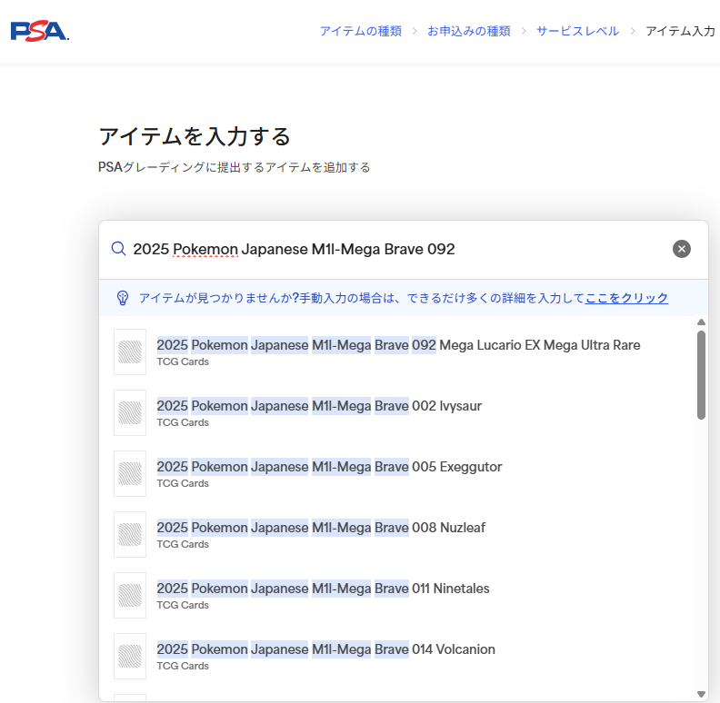Go to サービスレベル breadcrumb step
The image size is (720, 703).
[577, 31]
